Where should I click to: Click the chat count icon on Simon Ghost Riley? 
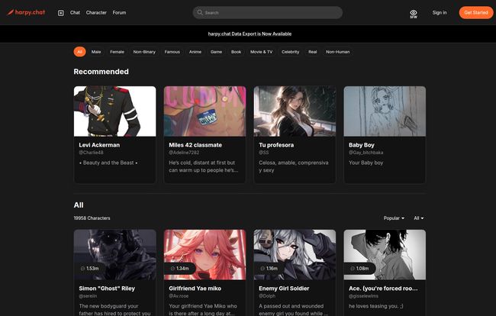tap(82, 268)
